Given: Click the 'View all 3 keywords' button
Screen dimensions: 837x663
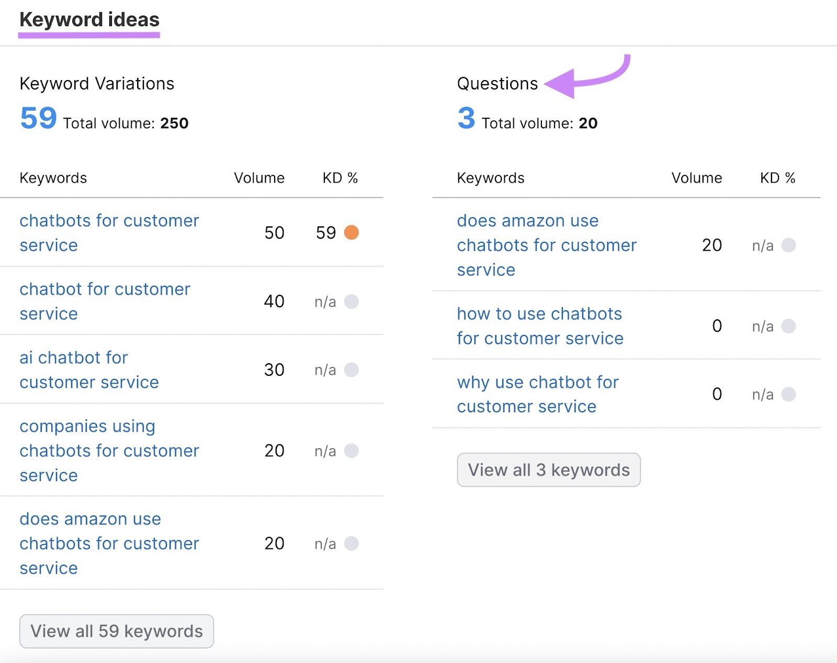Looking at the screenshot, I should click(548, 469).
